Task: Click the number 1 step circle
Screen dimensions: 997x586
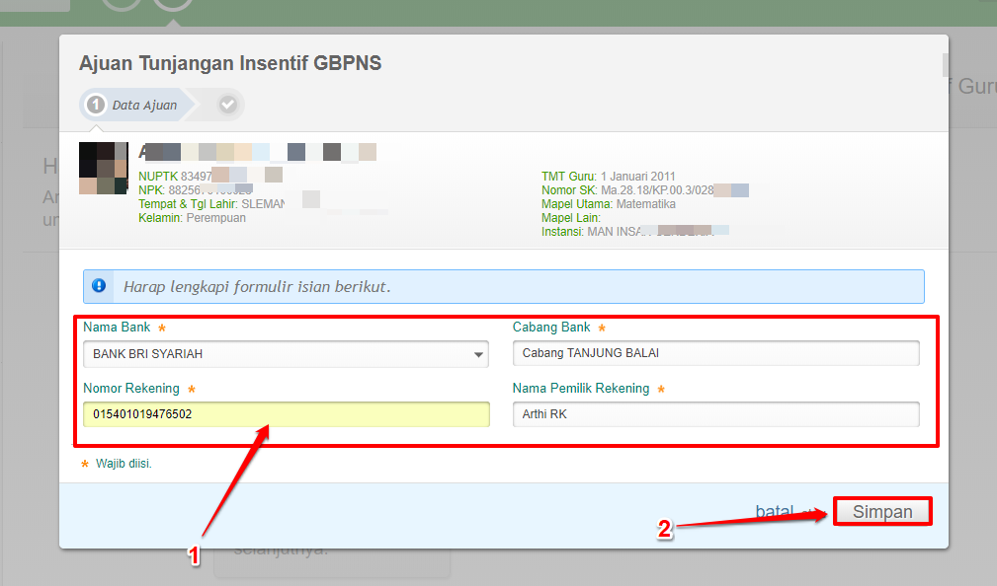Action: [96, 105]
